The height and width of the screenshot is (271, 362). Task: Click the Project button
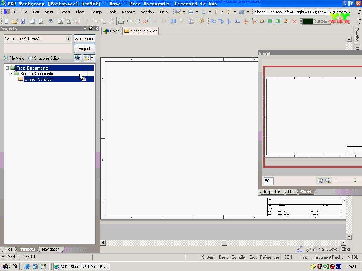pyautogui.click(x=84, y=49)
